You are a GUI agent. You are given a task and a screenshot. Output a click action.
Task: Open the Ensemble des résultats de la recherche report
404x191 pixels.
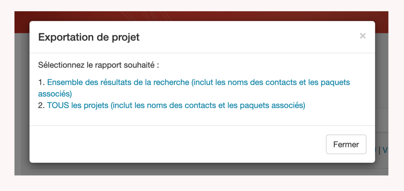click(x=118, y=83)
